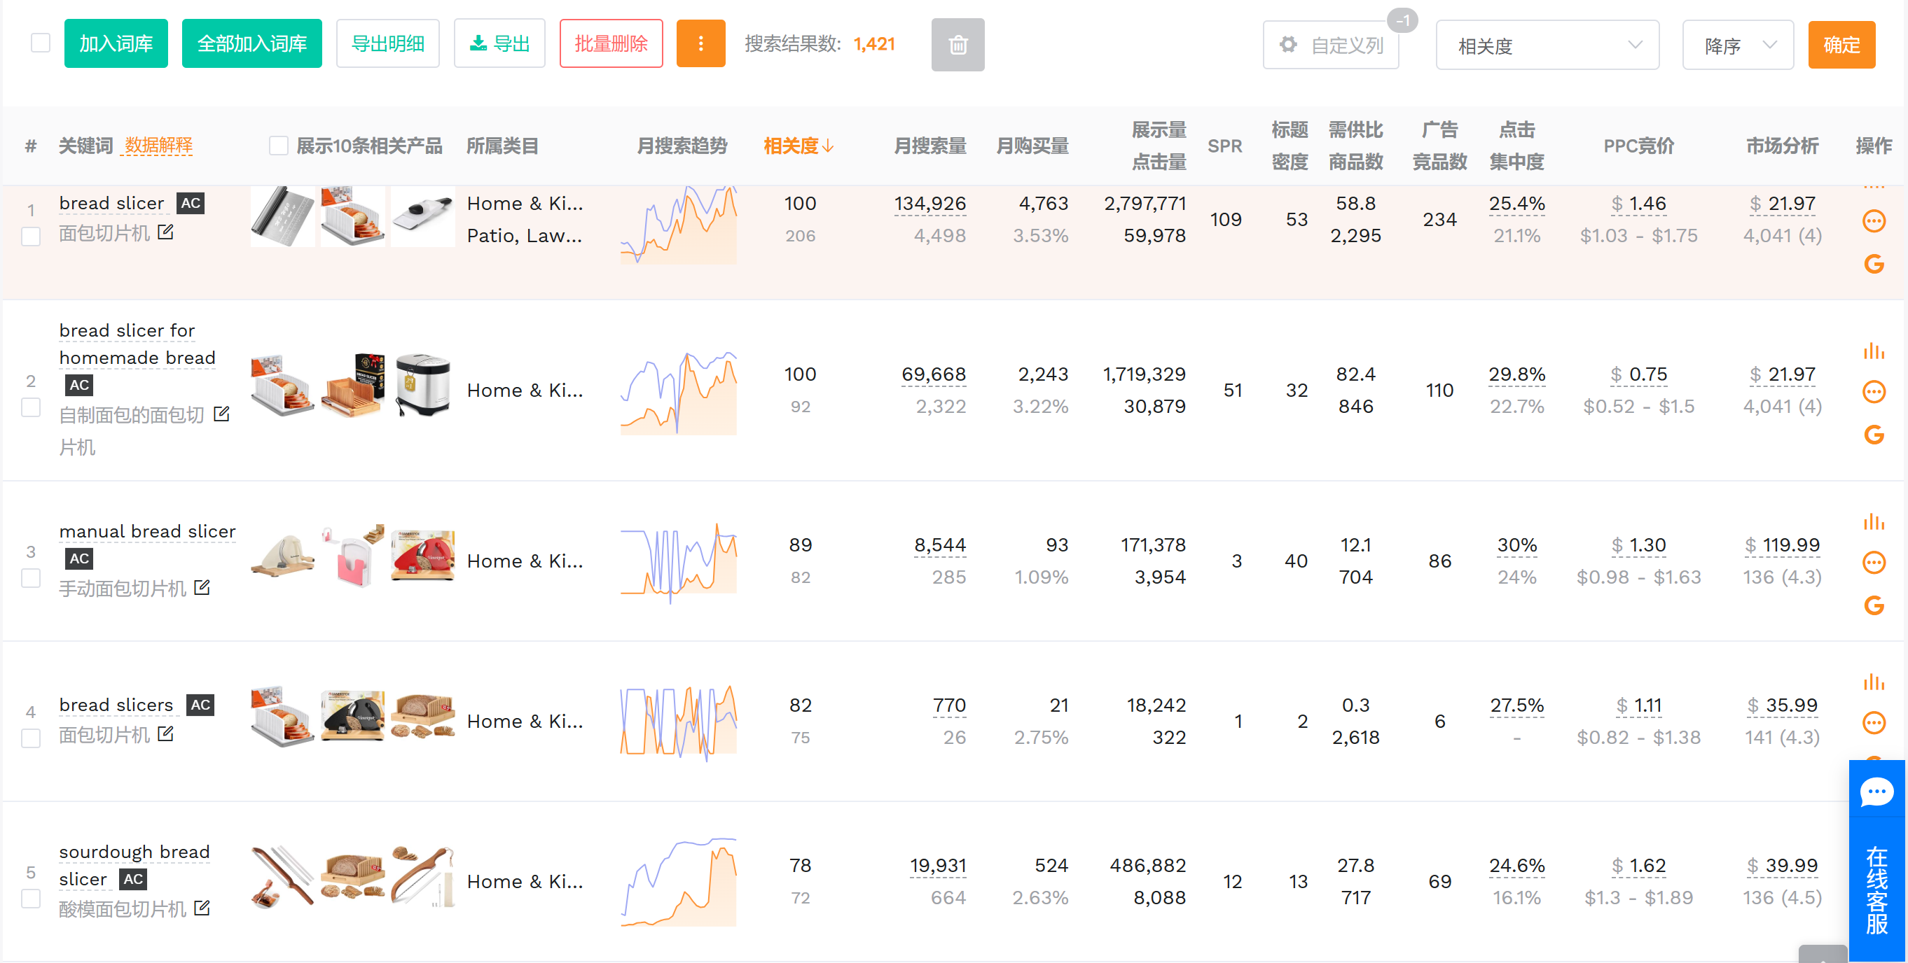This screenshot has width=1908, height=963.
Task: Edit translation icon next to 面包切片机 in row 1
Action: (x=166, y=232)
